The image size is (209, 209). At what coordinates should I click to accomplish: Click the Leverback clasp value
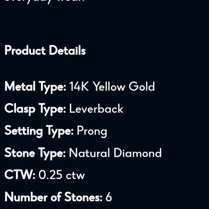(x=96, y=109)
